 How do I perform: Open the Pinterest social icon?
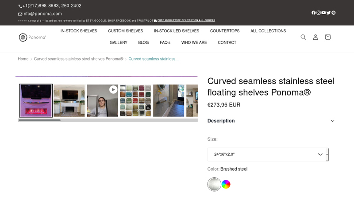coord(334,13)
